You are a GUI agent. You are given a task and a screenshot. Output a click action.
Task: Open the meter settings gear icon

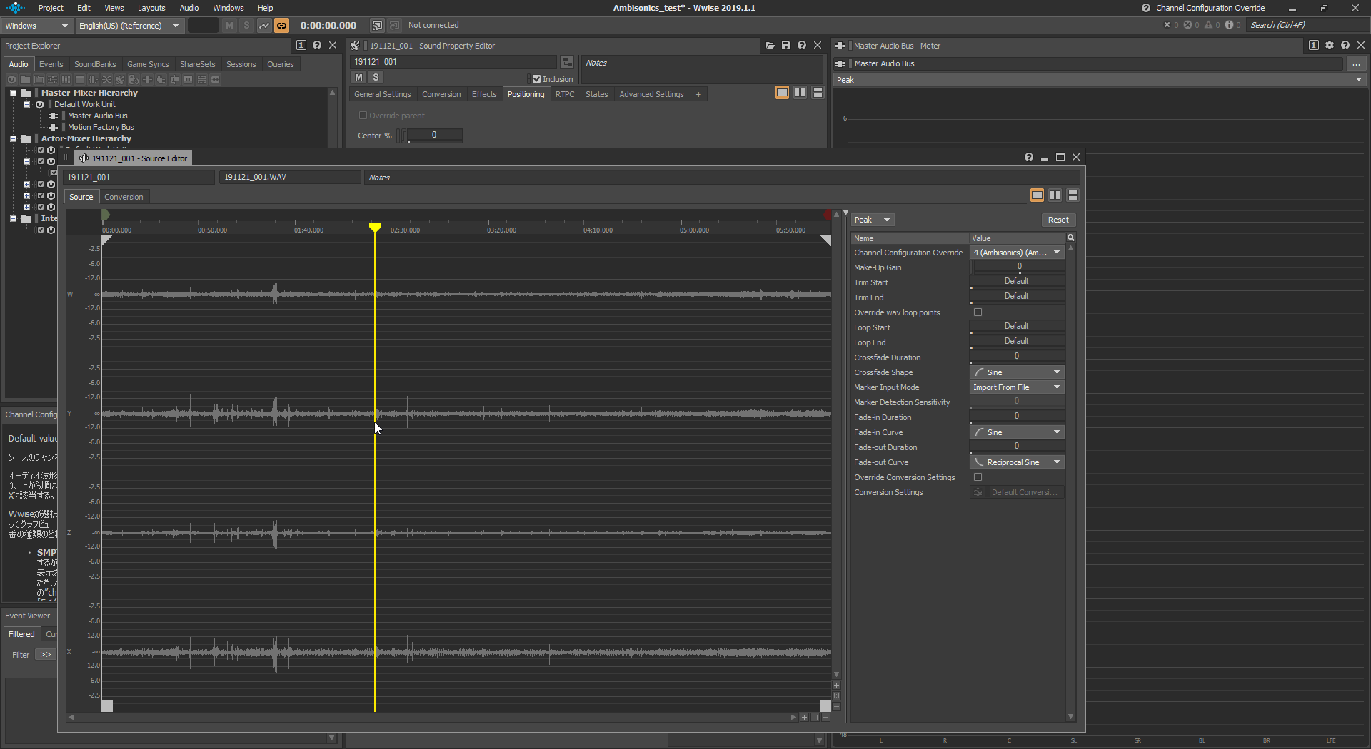tap(1330, 46)
